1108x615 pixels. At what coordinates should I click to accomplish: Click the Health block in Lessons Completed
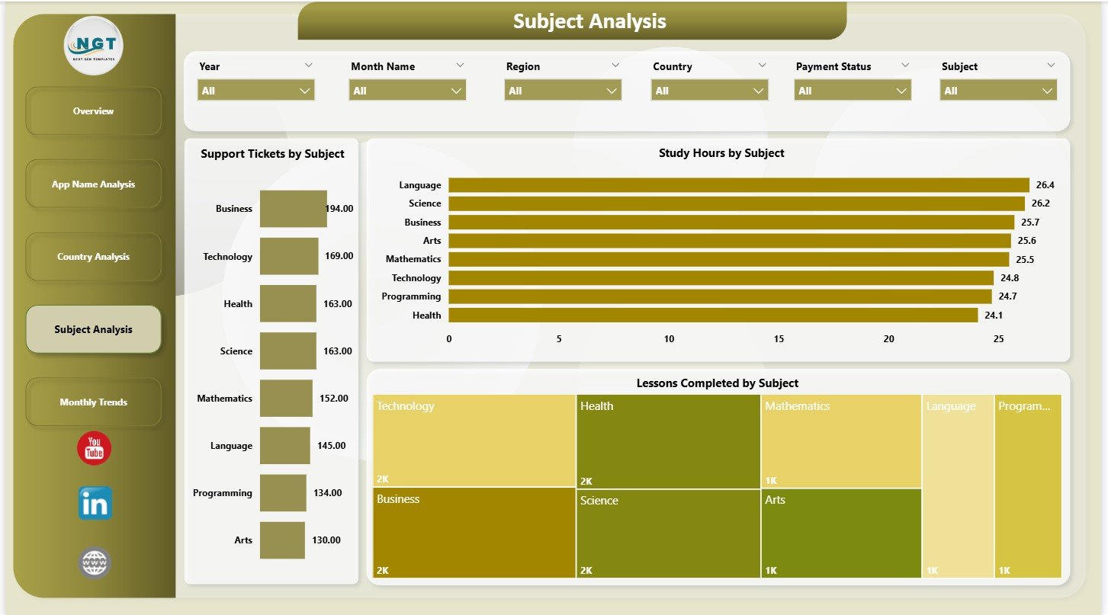click(x=667, y=440)
